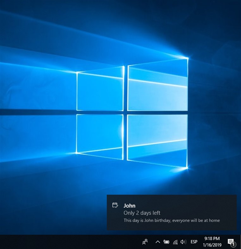Click the calendar icon in John notification

[115, 205]
